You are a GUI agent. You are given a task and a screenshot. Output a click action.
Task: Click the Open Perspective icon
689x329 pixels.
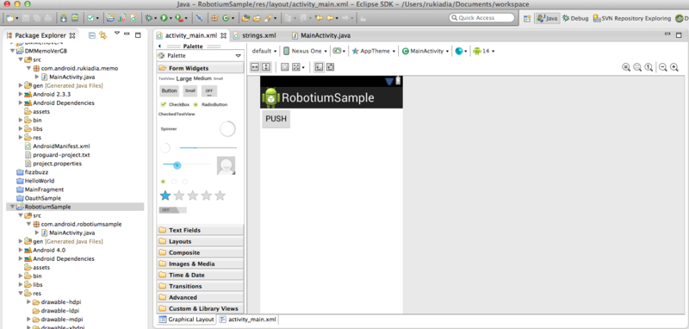tap(526, 18)
